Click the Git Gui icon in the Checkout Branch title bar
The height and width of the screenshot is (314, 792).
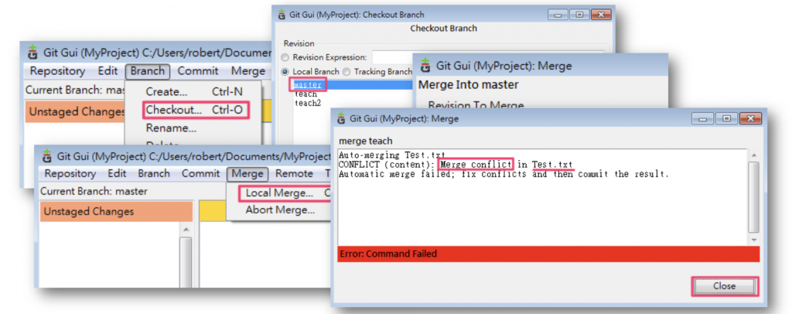(x=282, y=15)
